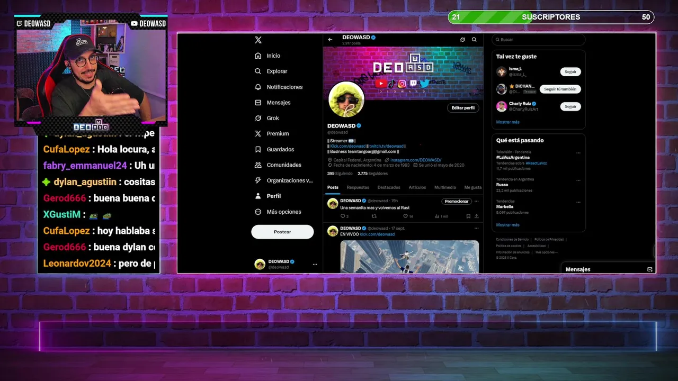View analytics of the Rust post
The height and width of the screenshot is (381, 678).
tap(436, 216)
